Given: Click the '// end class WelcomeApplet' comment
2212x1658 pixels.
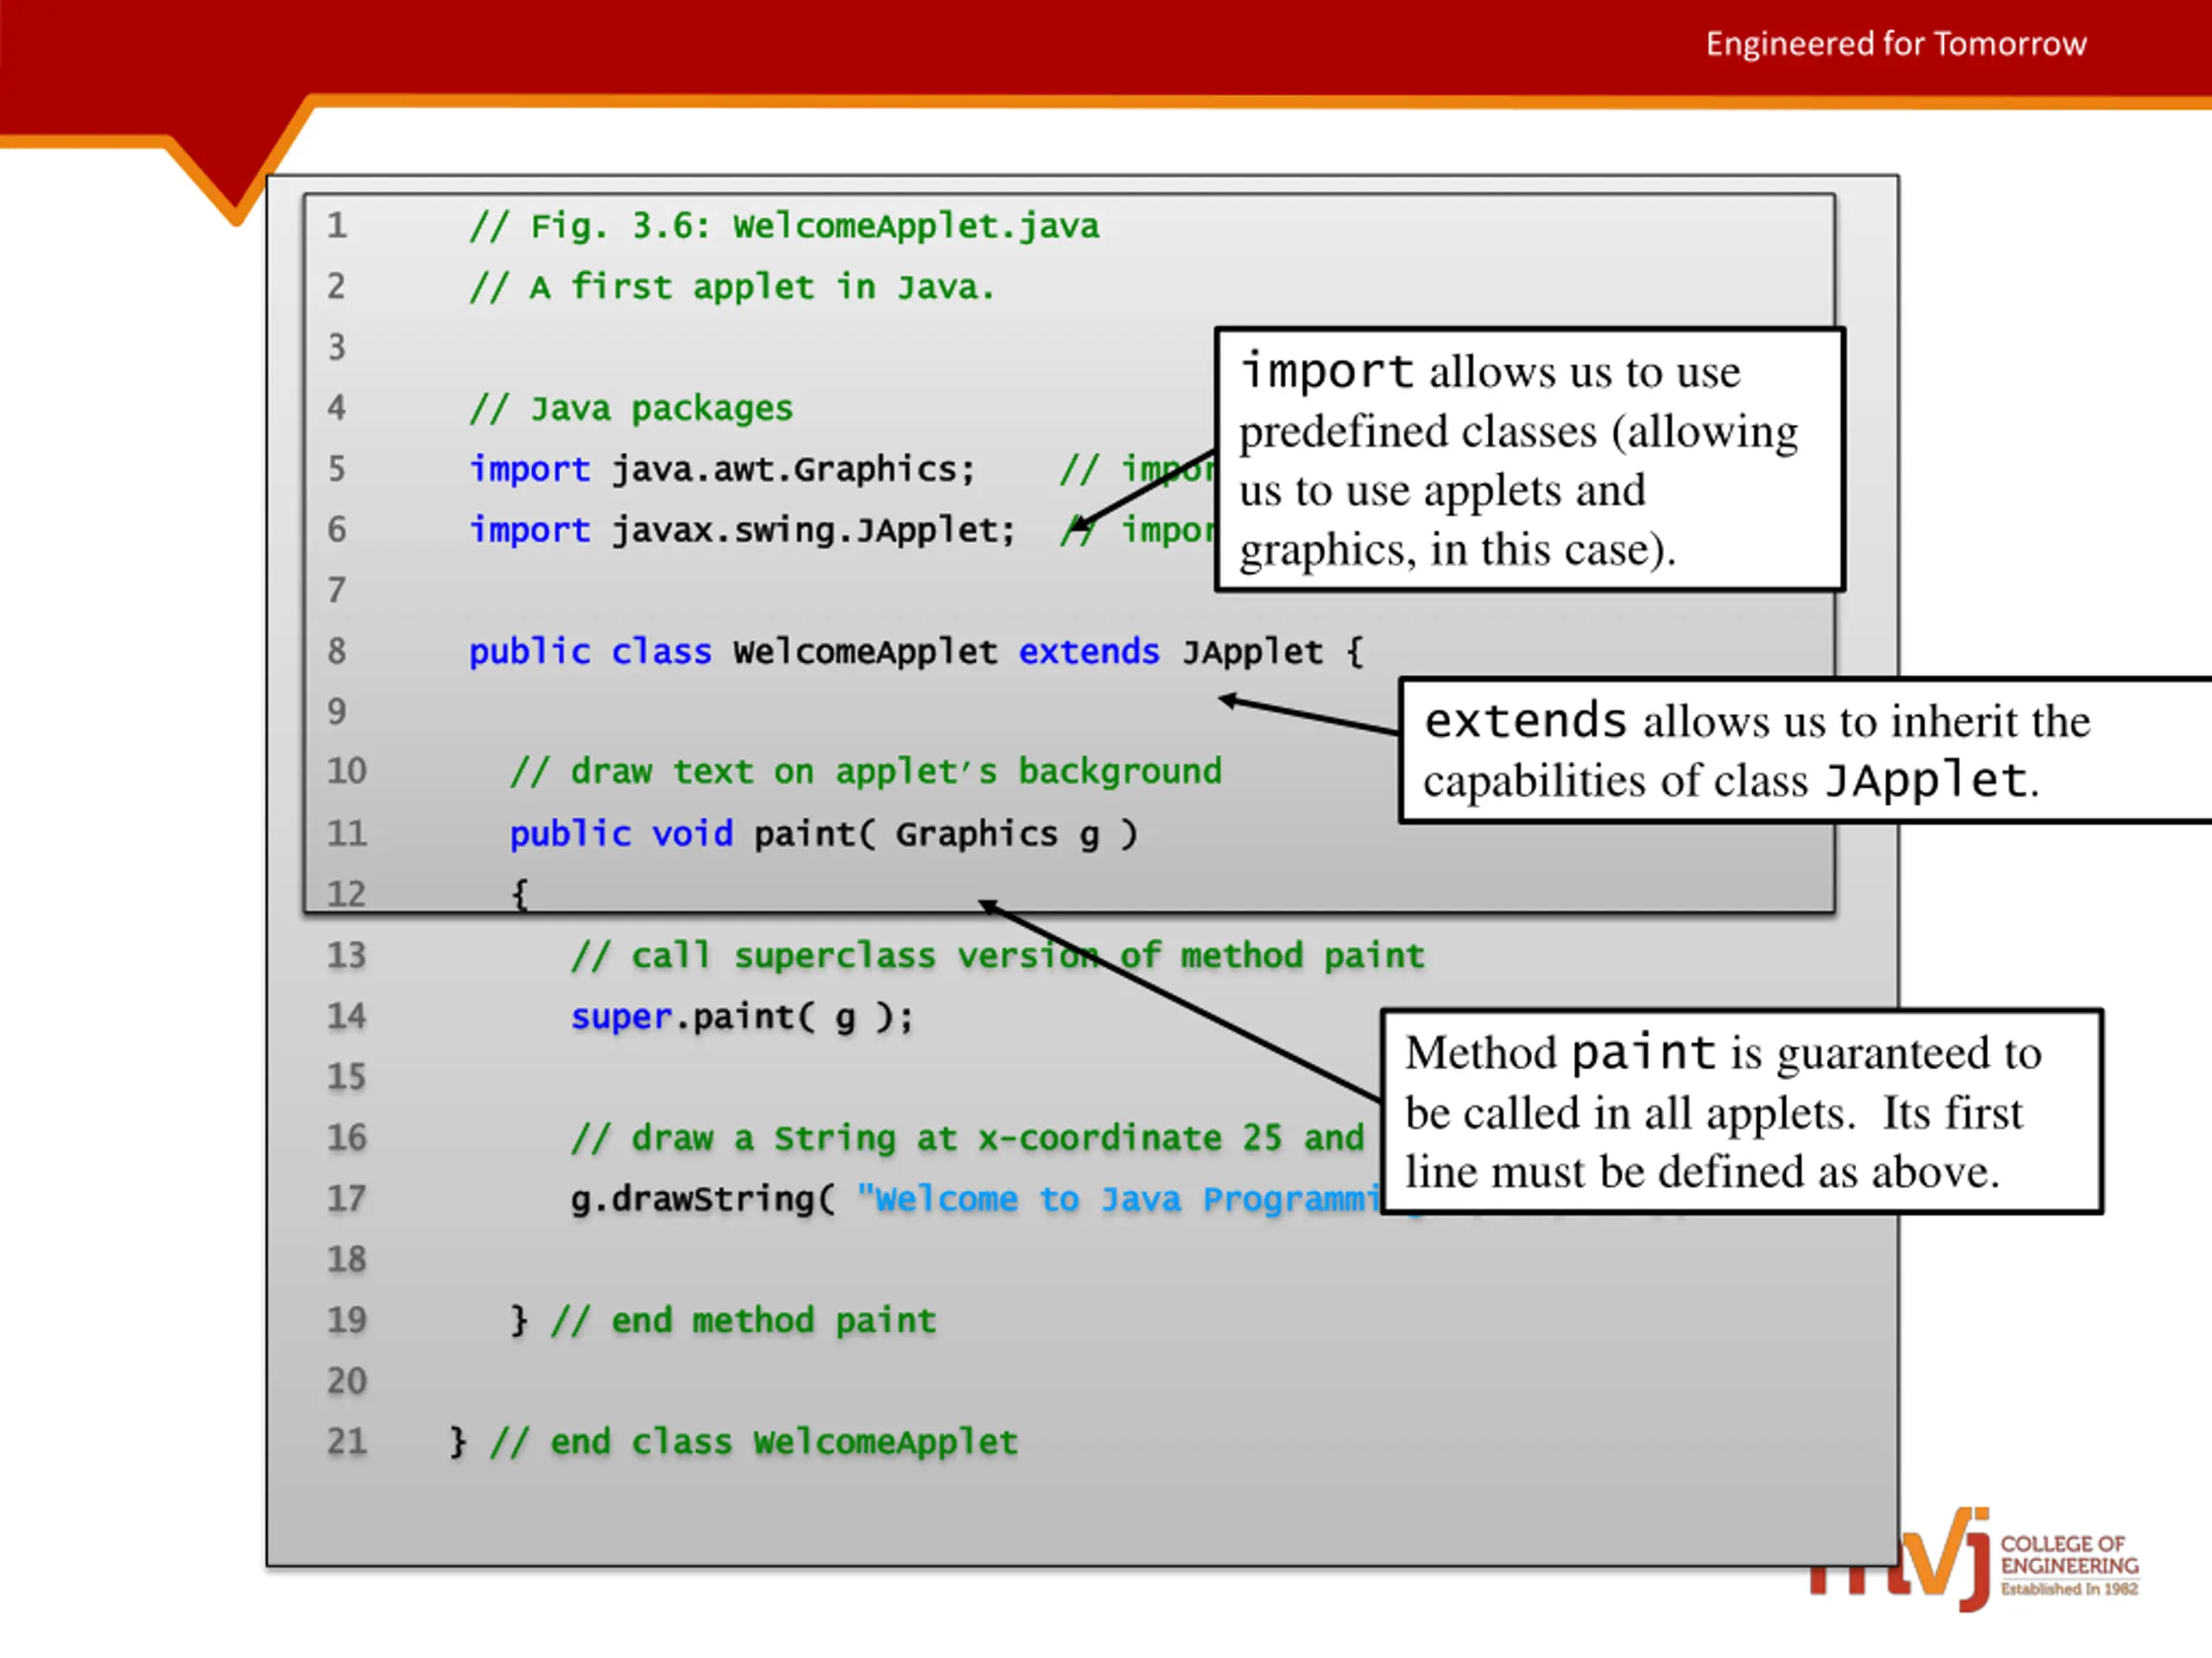Looking at the screenshot, I should coord(753,1442).
